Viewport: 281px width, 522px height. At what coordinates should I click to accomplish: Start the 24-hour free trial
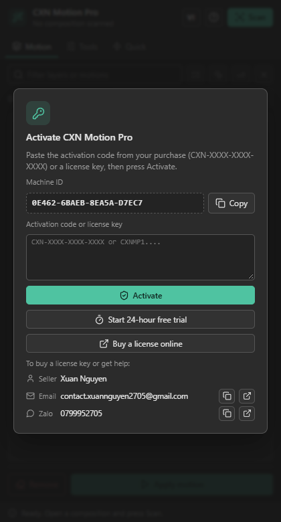click(140, 320)
